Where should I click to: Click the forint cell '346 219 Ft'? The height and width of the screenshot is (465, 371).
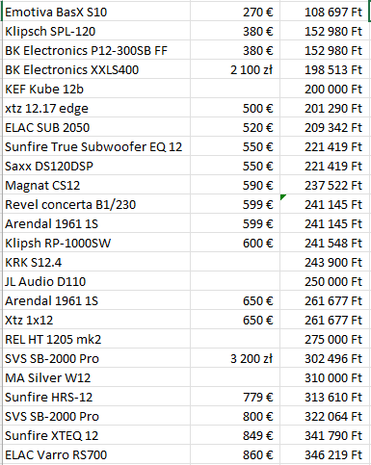[x=325, y=454]
